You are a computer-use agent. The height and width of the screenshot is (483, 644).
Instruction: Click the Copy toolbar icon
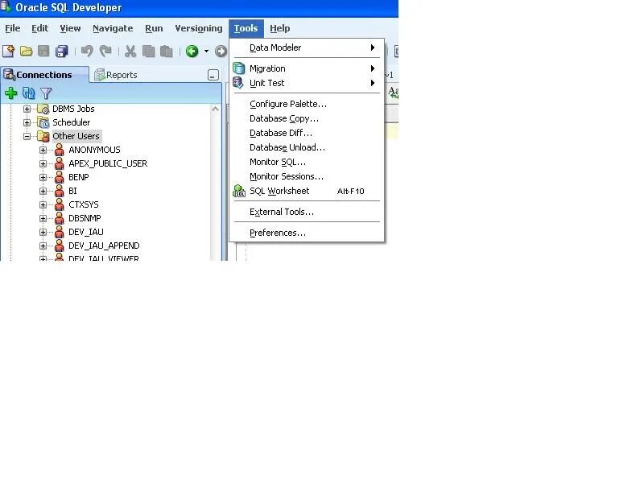[x=149, y=52]
